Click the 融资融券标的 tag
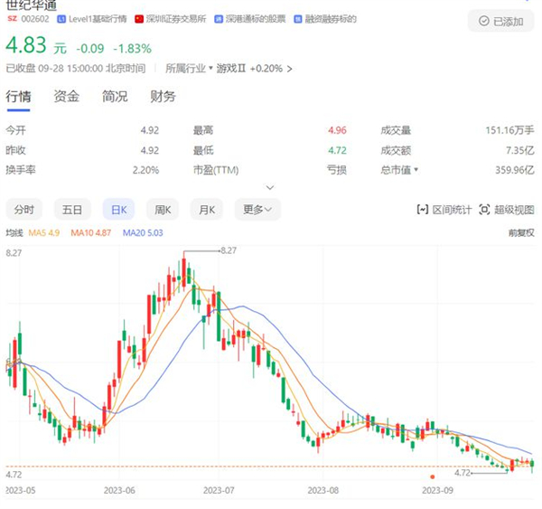542x509 pixels. [x=325, y=19]
